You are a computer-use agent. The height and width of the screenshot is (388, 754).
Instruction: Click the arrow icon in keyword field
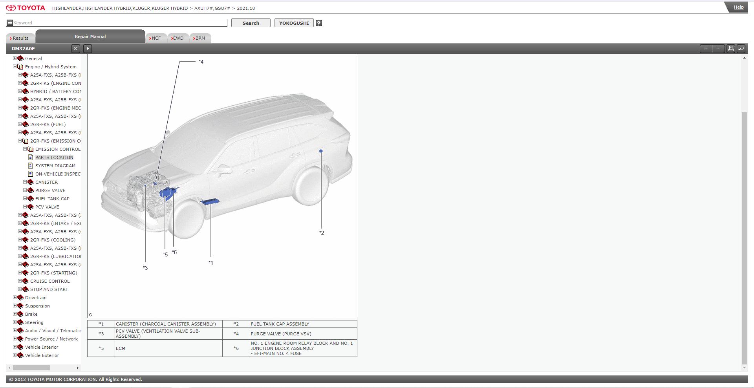(x=10, y=23)
